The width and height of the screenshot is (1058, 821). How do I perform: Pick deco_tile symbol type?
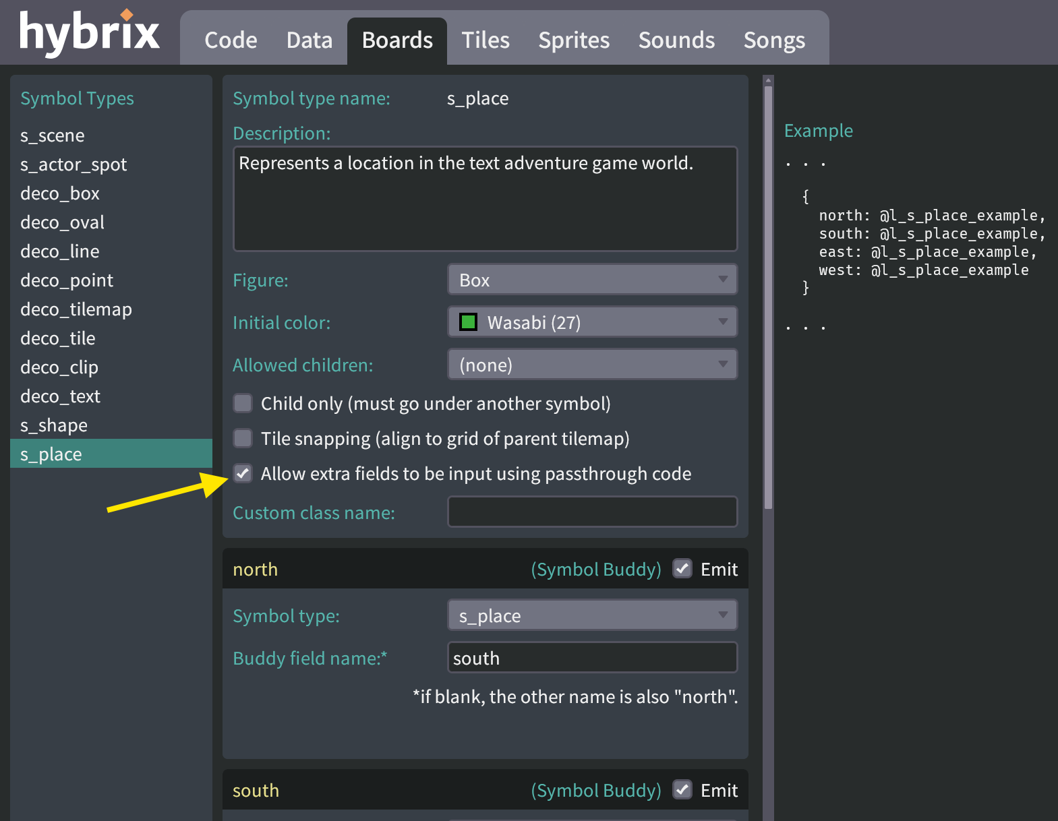click(111, 338)
